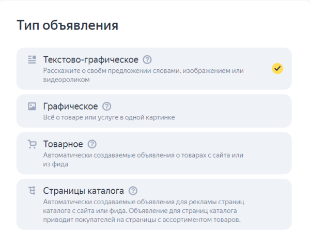
Task: Click the description 'Всё о товаре или услуге'
Action: [109, 117]
